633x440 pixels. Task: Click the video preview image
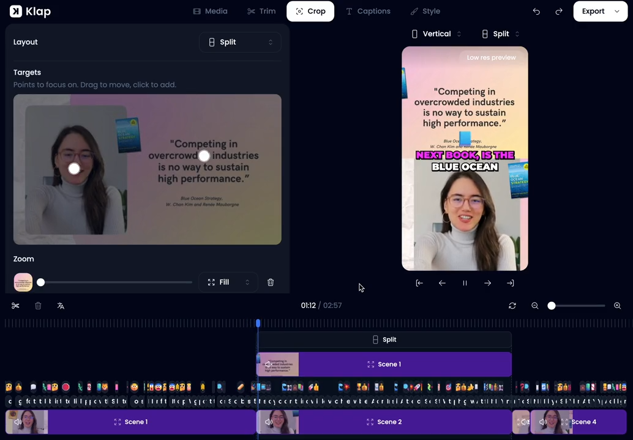click(x=465, y=158)
